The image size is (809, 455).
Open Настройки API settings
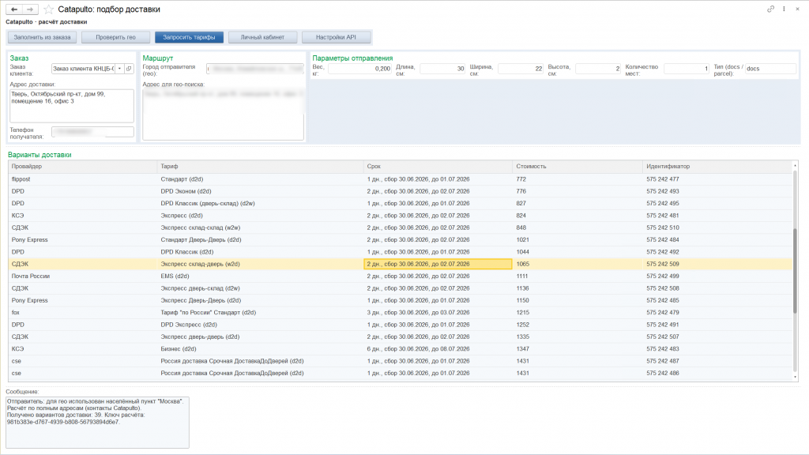coord(336,37)
